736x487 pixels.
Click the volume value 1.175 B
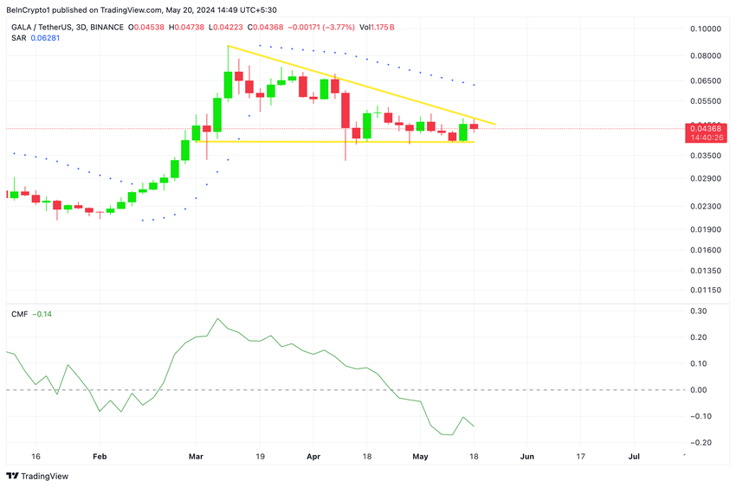click(383, 27)
